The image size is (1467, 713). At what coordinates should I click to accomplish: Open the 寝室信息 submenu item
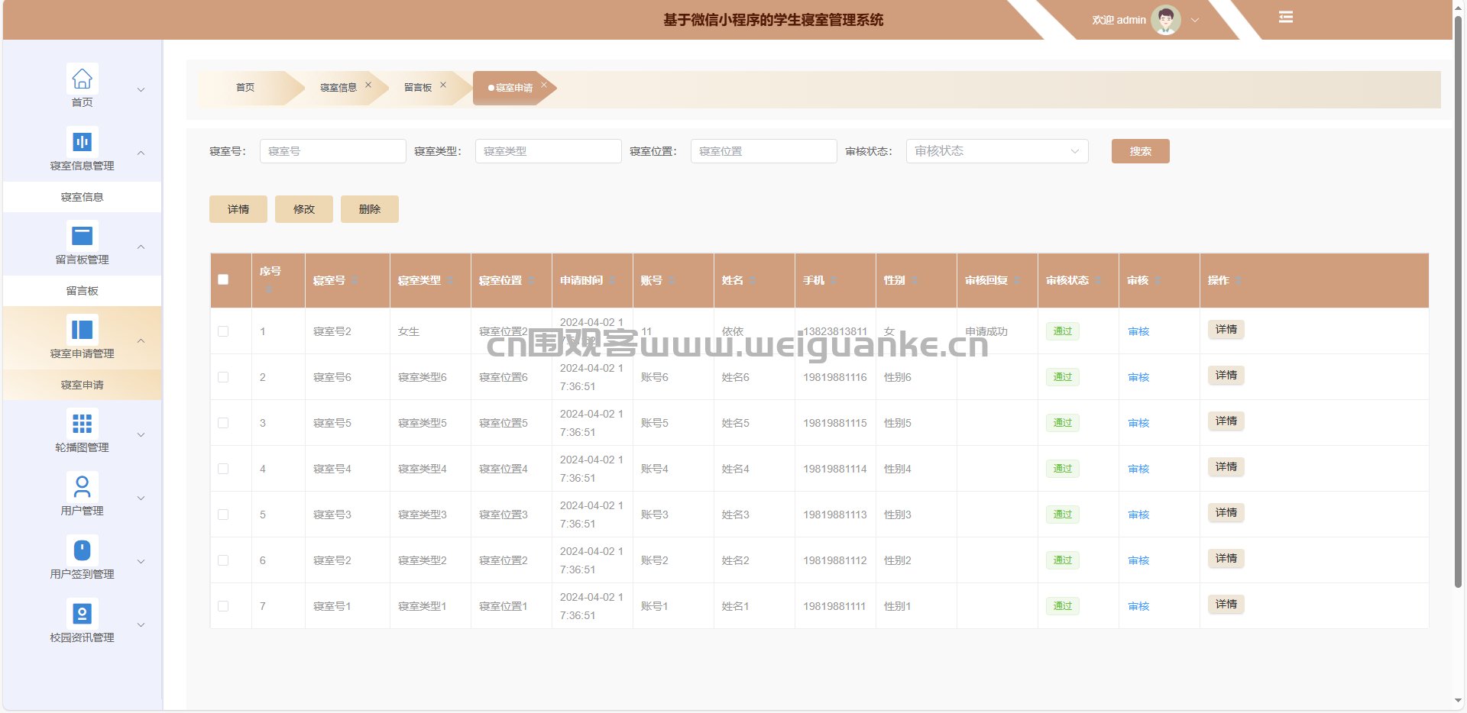pyautogui.click(x=82, y=197)
